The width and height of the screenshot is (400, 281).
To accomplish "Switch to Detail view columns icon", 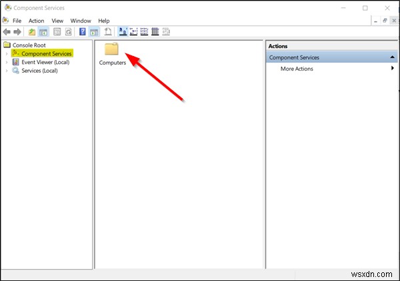I will point(155,32).
